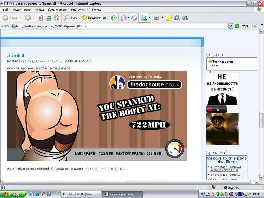Click the orange striped Quick Launch icon
Viewport: 264px width, 198px height.
(43, 194)
